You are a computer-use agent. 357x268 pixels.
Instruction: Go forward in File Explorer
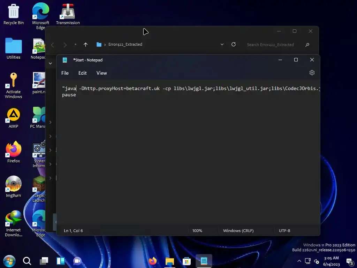click(x=65, y=45)
